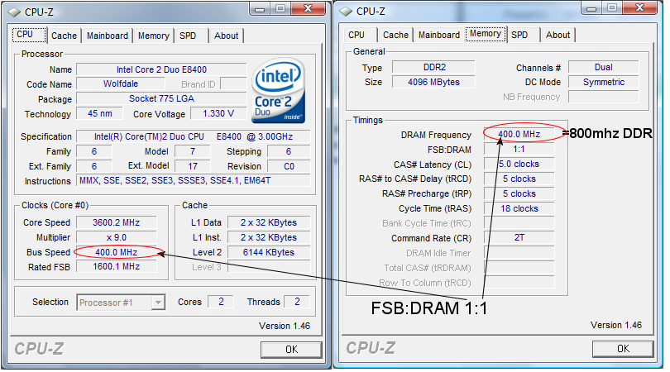Click the Code Name value Wolfdale
Viewport: 670px width, 372px height.
(121, 84)
